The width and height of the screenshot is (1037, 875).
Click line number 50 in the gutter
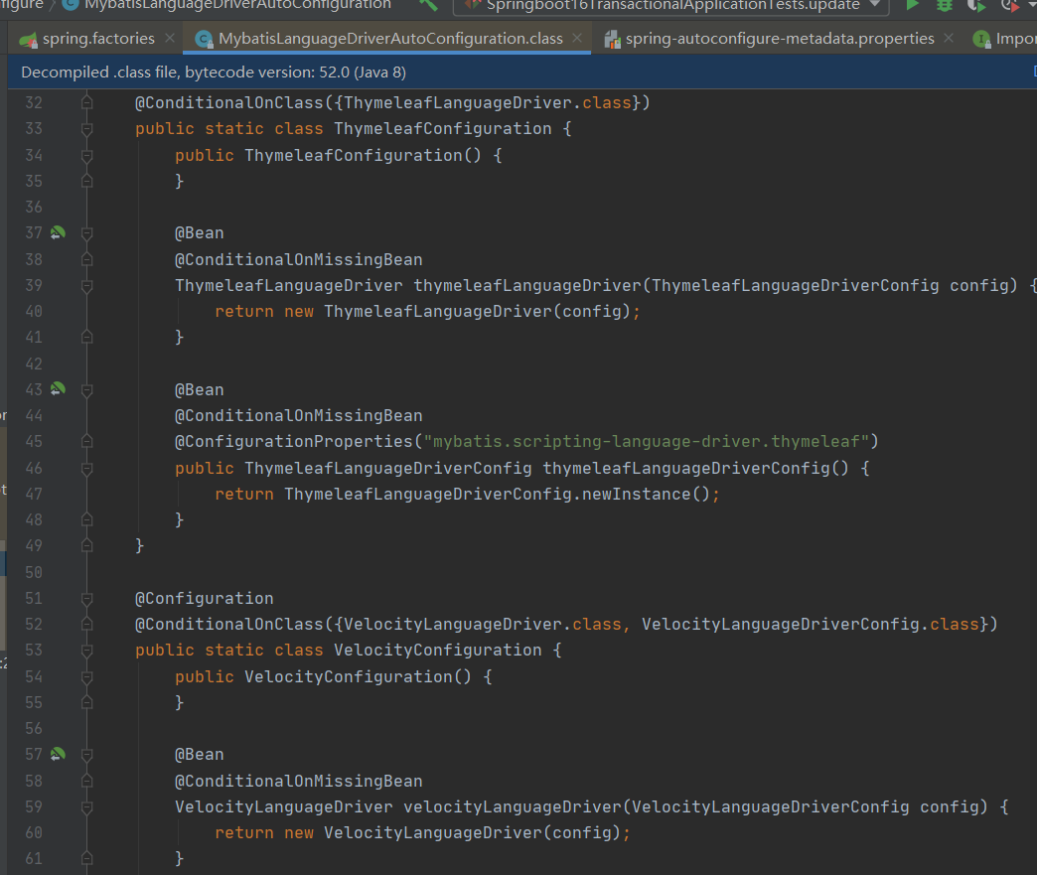(34, 572)
